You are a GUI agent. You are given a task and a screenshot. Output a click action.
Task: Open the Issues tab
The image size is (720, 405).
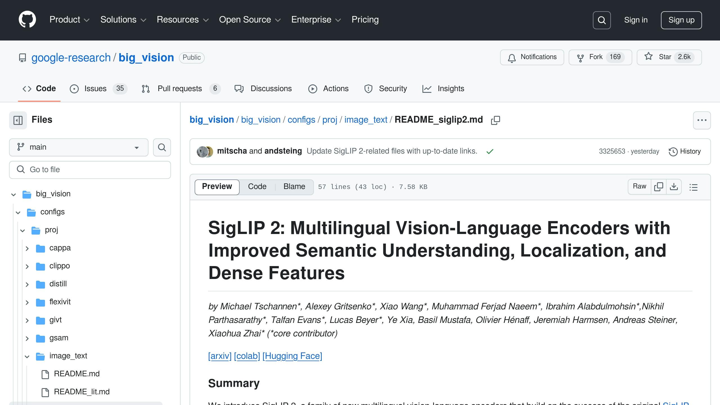98,89
